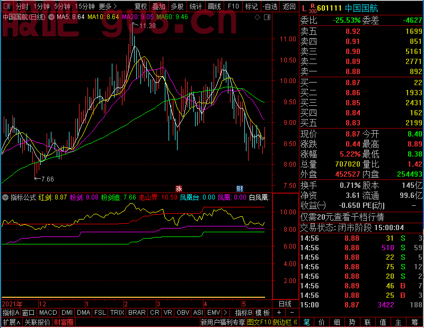Select the 势 trend tab
The width and height of the screenshot is (424, 328).
352,322
